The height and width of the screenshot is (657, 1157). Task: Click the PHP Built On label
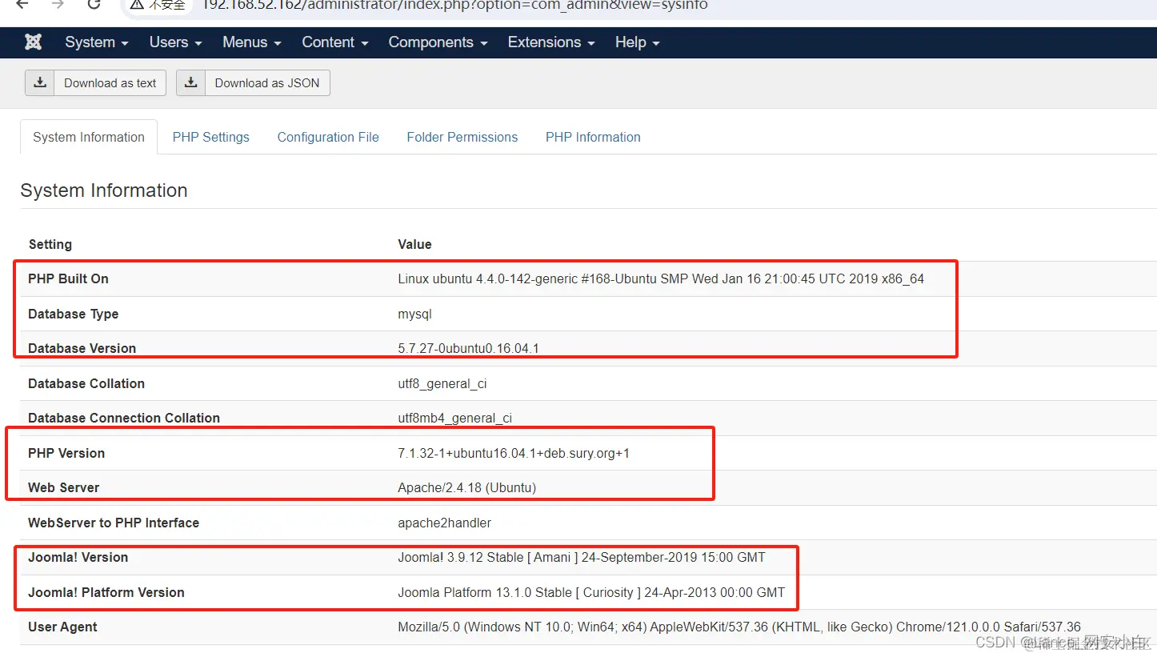point(68,278)
